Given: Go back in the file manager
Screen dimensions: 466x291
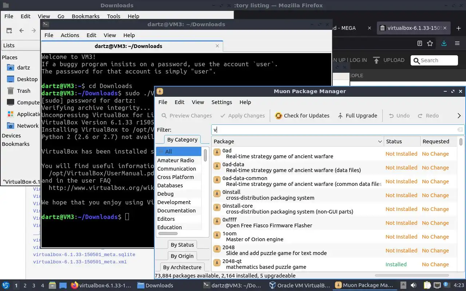Looking at the screenshot, I should 21,31.
